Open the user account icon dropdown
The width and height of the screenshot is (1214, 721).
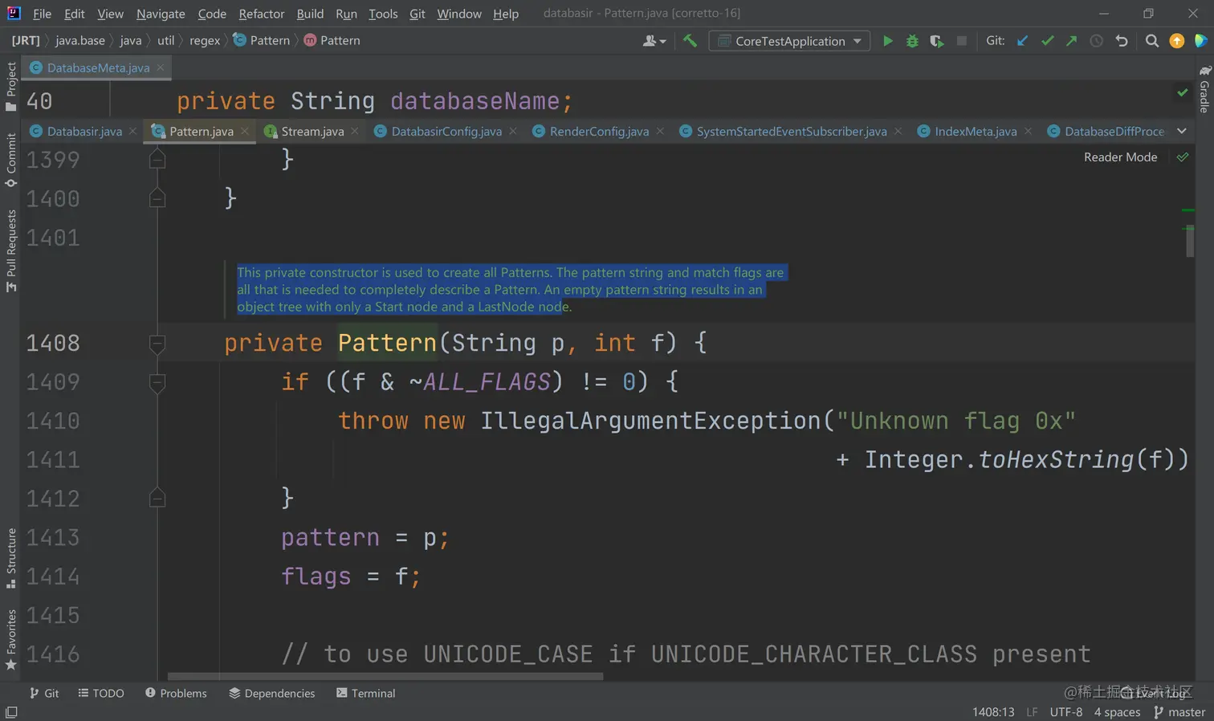pos(654,41)
